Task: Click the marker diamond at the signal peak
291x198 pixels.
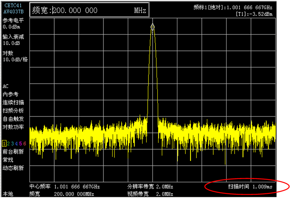Action: pyautogui.click(x=153, y=27)
